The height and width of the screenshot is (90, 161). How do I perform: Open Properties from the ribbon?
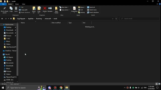pos(74,10)
